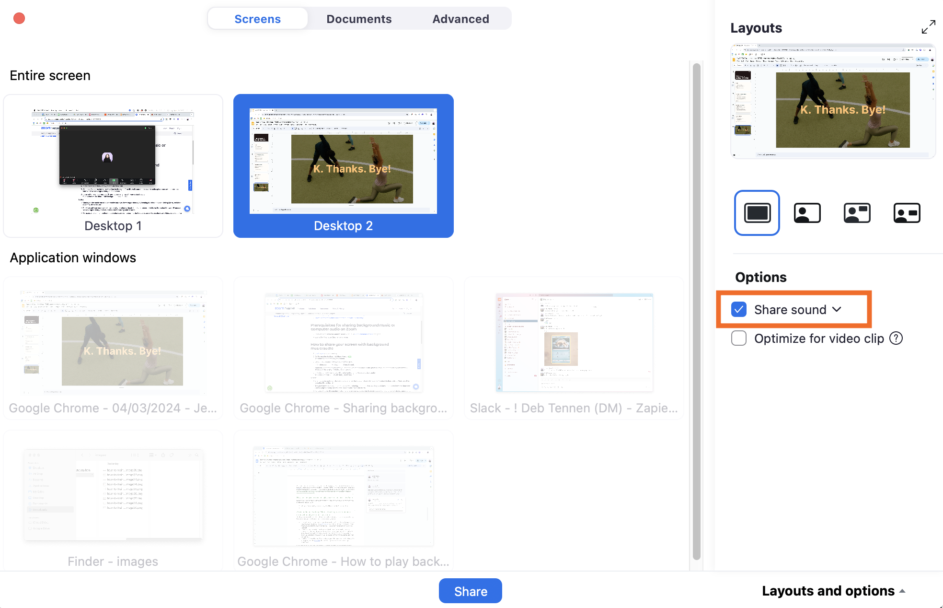The width and height of the screenshot is (943, 608).
Task: Click the vertical scrollbar of the screens list
Action: 696,312
